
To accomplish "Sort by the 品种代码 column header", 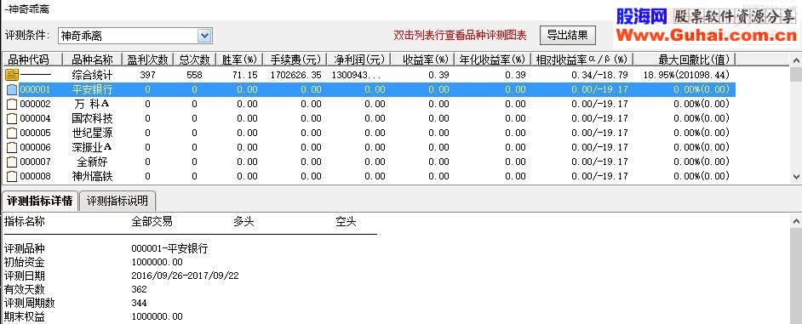I will 32,60.
